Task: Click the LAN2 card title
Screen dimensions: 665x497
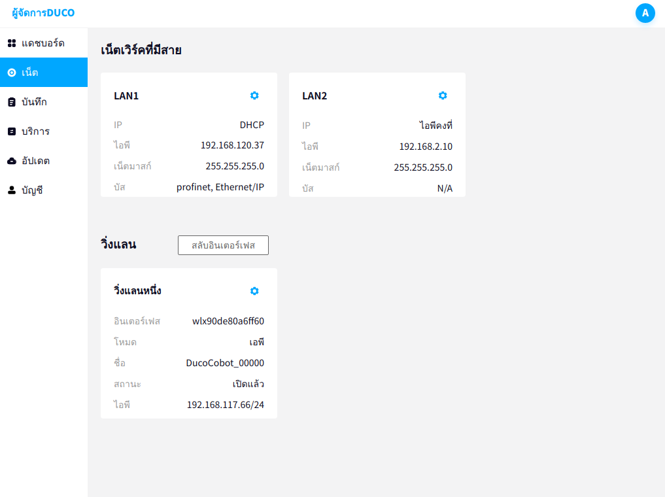Action: pyautogui.click(x=315, y=96)
